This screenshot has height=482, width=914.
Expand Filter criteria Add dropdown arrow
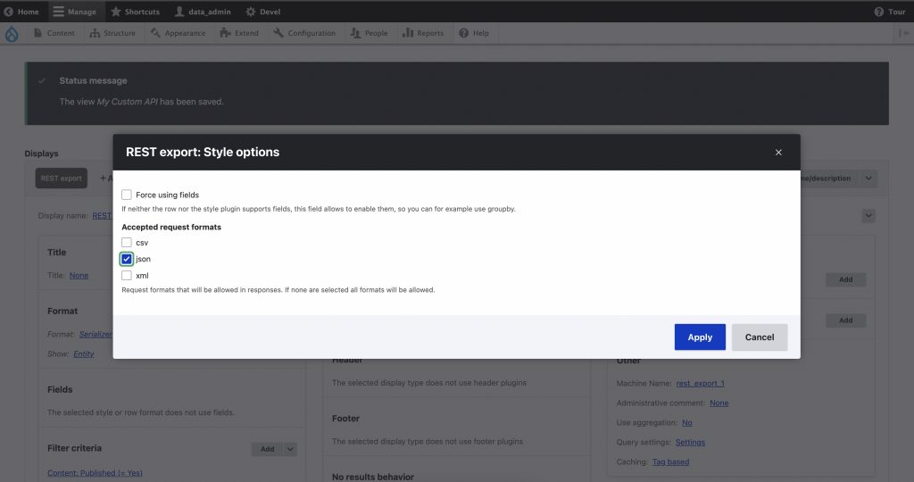[290, 449]
